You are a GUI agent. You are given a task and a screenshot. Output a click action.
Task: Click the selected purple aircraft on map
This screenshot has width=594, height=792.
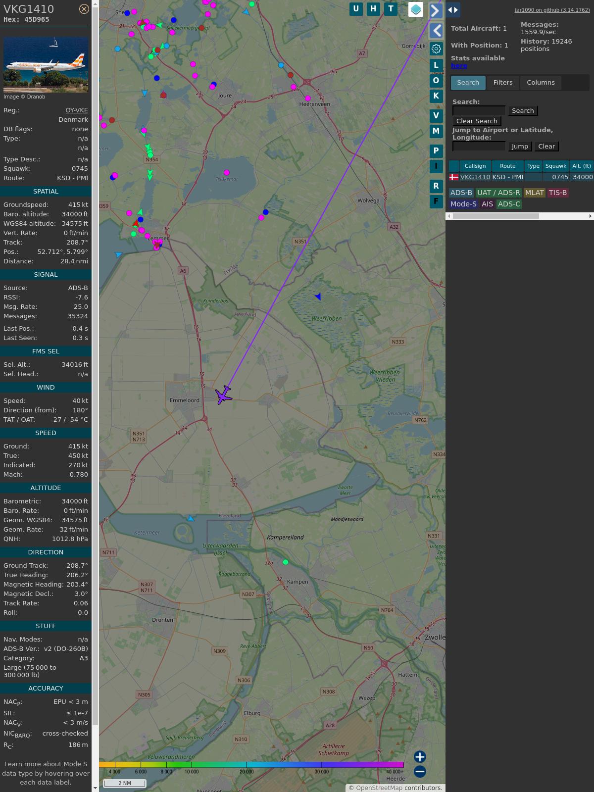click(x=224, y=395)
